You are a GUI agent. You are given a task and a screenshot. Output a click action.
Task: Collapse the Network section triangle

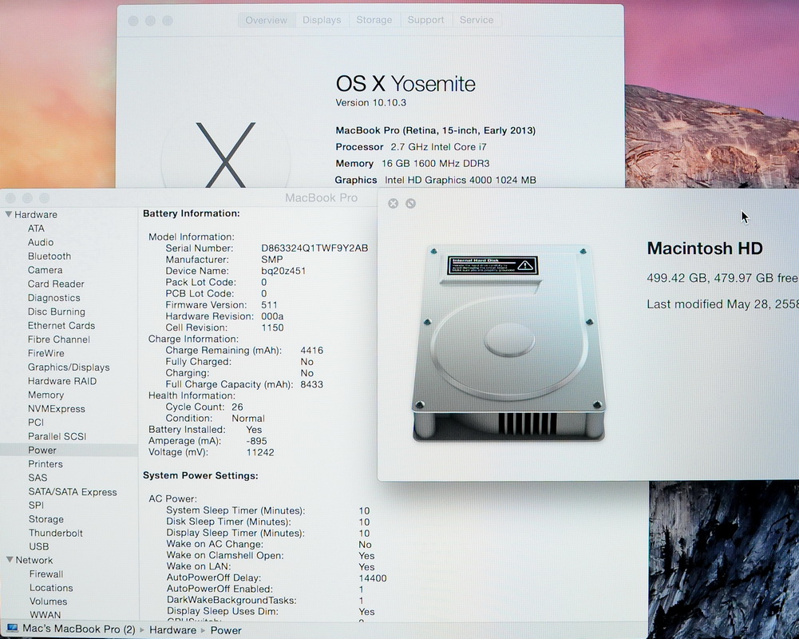10,559
